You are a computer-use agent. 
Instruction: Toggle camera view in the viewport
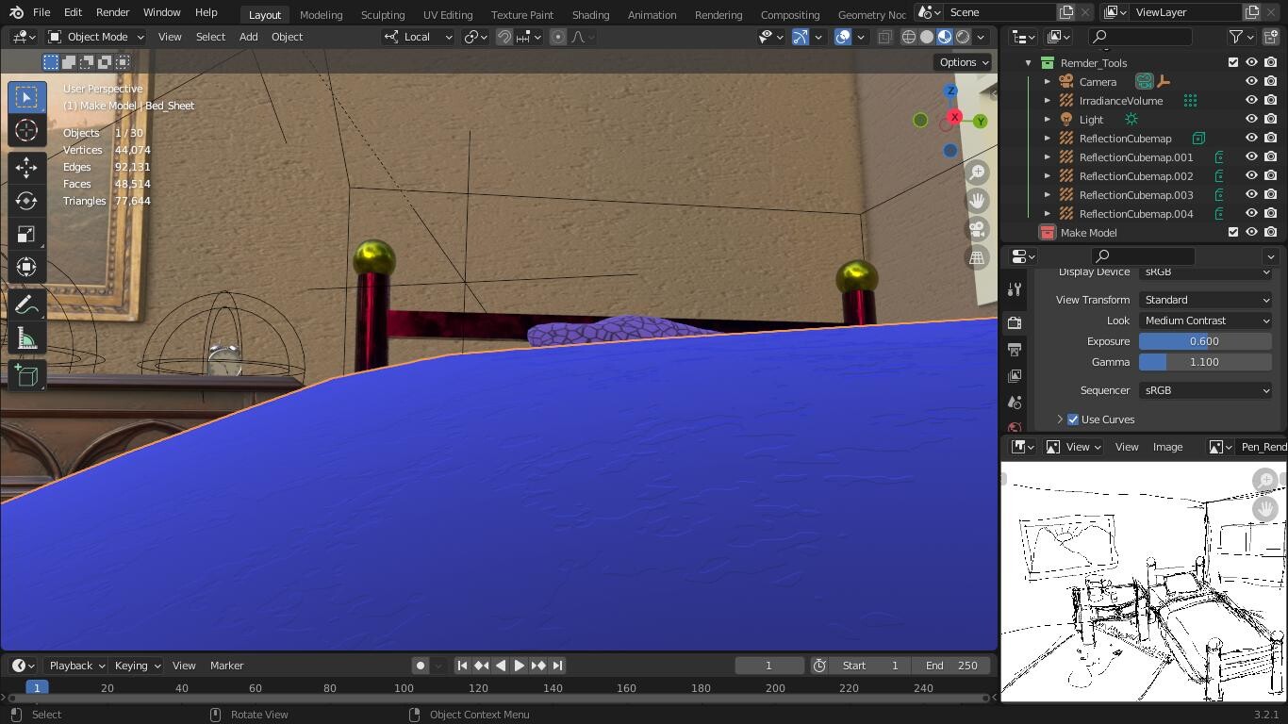tap(977, 229)
